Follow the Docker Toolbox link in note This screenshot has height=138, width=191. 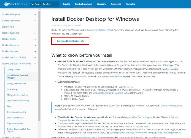(x=168, y=105)
